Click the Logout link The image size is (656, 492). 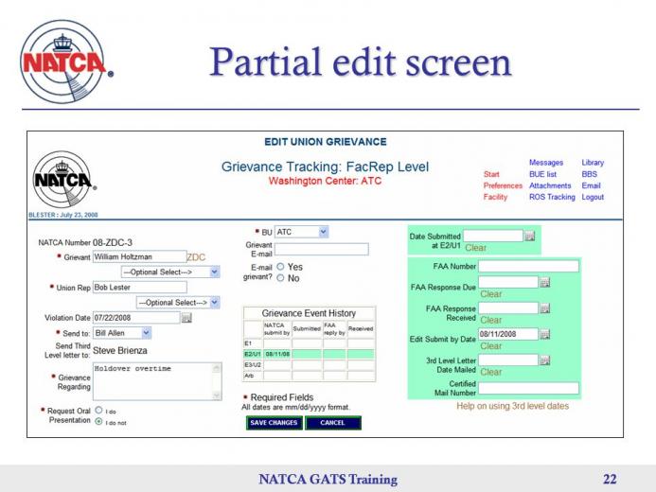(593, 197)
